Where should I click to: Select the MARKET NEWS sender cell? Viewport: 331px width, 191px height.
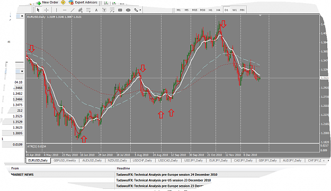click(x=22, y=175)
